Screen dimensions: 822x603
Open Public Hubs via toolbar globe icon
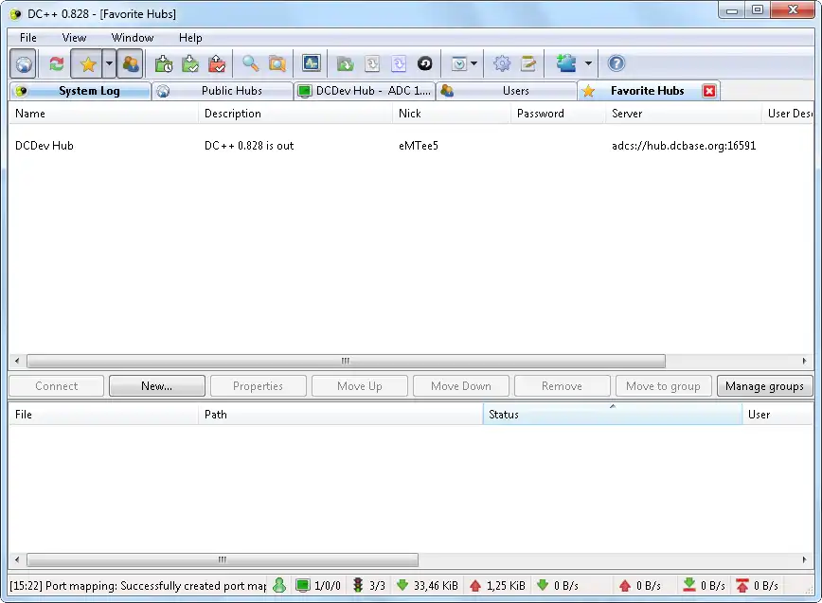click(x=23, y=64)
